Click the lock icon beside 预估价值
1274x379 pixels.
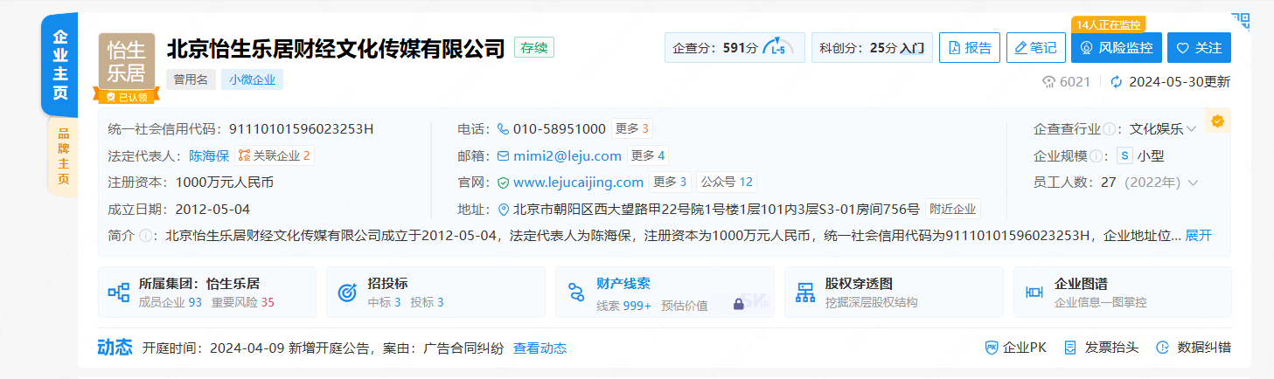(738, 305)
